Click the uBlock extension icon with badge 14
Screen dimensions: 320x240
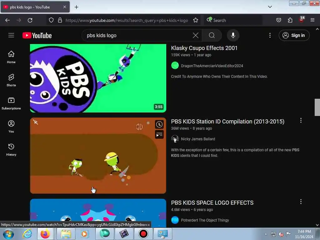pos(302,20)
